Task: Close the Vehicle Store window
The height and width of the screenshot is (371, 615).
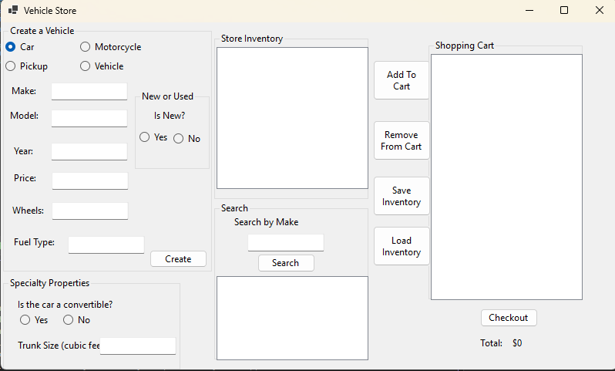Action: click(x=600, y=10)
